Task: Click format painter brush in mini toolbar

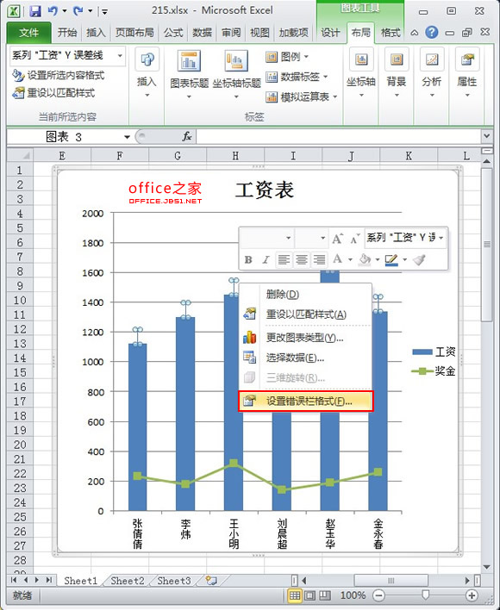Action: [420, 259]
